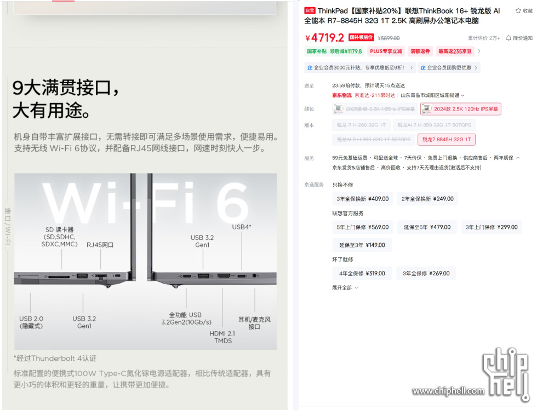Click the enterprise icon beside 企业会员团购更优惠
The width and height of the screenshot is (537, 410).
[423, 68]
